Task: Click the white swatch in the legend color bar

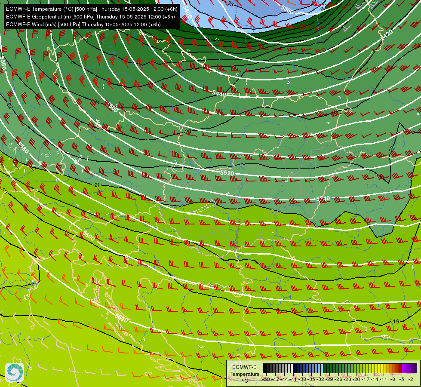Action: pyautogui.click(x=292, y=368)
